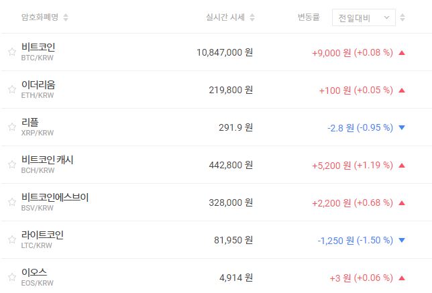
Task: Add 비트코인 캐시 to favorites star
Action: 11,164
